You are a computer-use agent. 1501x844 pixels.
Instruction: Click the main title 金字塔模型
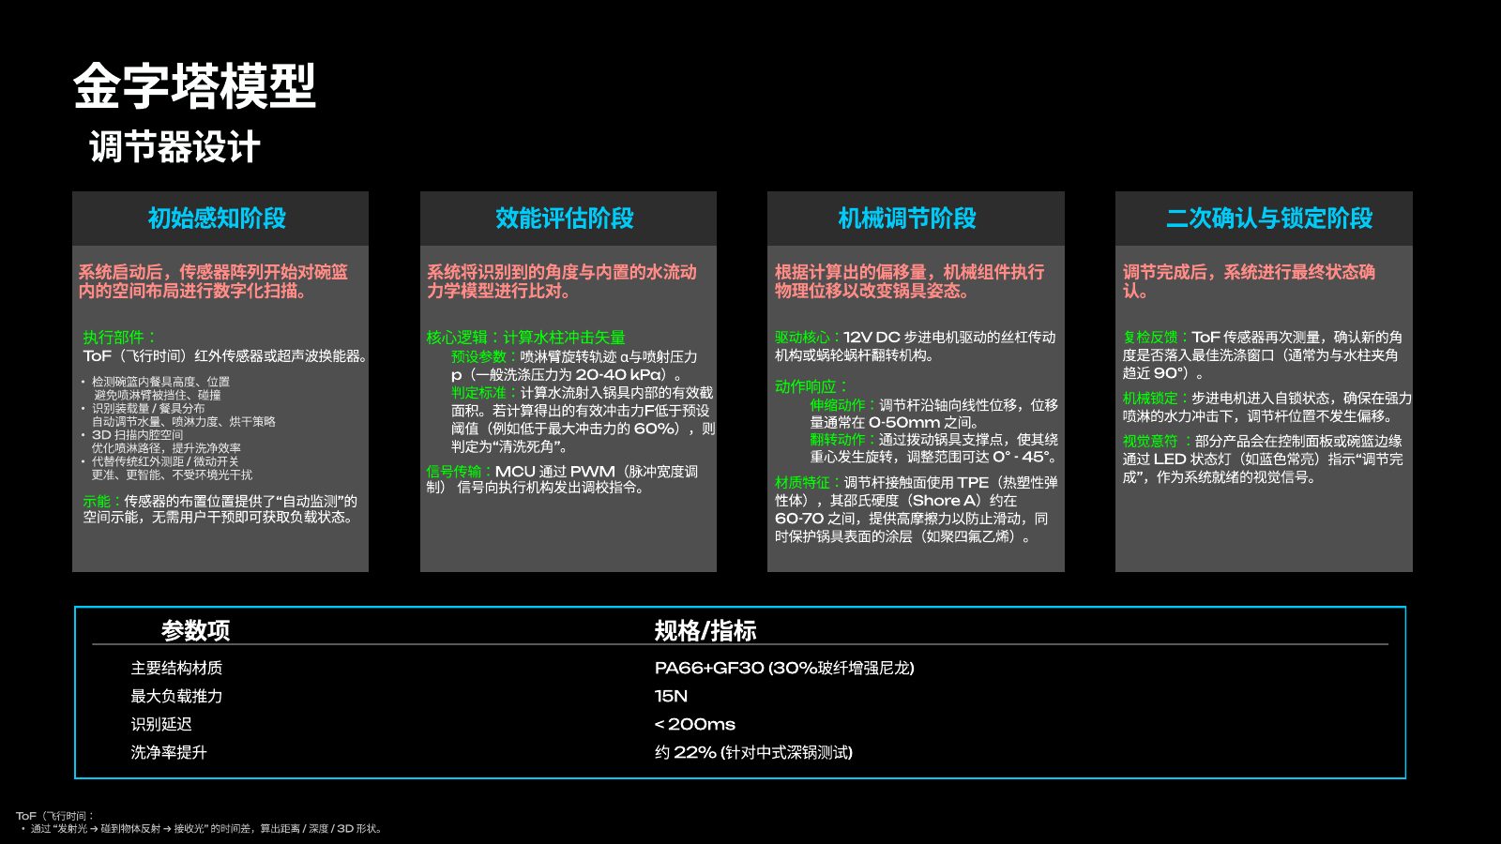click(x=194, y=87)
